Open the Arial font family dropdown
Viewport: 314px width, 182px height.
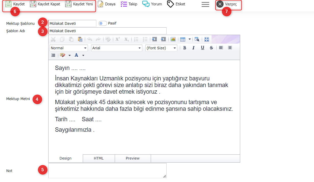tap(117, 48)
